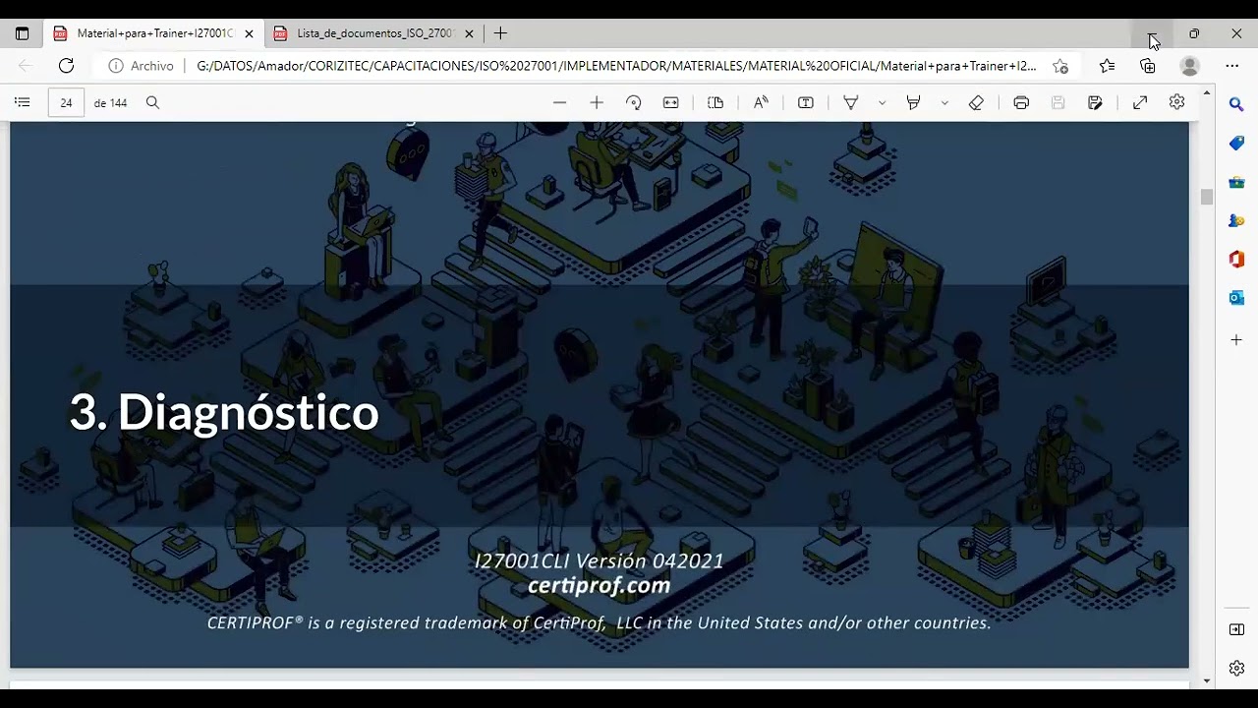
Task: Click the "de 144" page count text
Action: [x=110, y=102]
